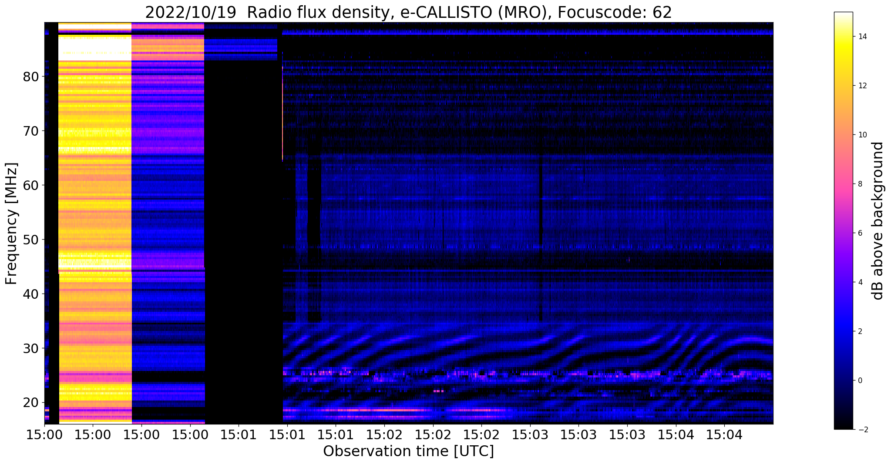This screenshot has height=464, width=891.
Task: Click the frequency axis tick label "80"
Action: pyautogui.click(x=31, y=77)
